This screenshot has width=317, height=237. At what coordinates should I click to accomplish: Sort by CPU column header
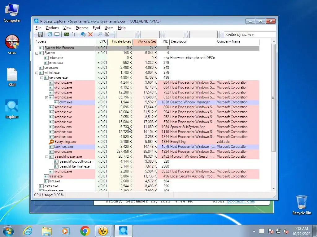coord(102,42)
